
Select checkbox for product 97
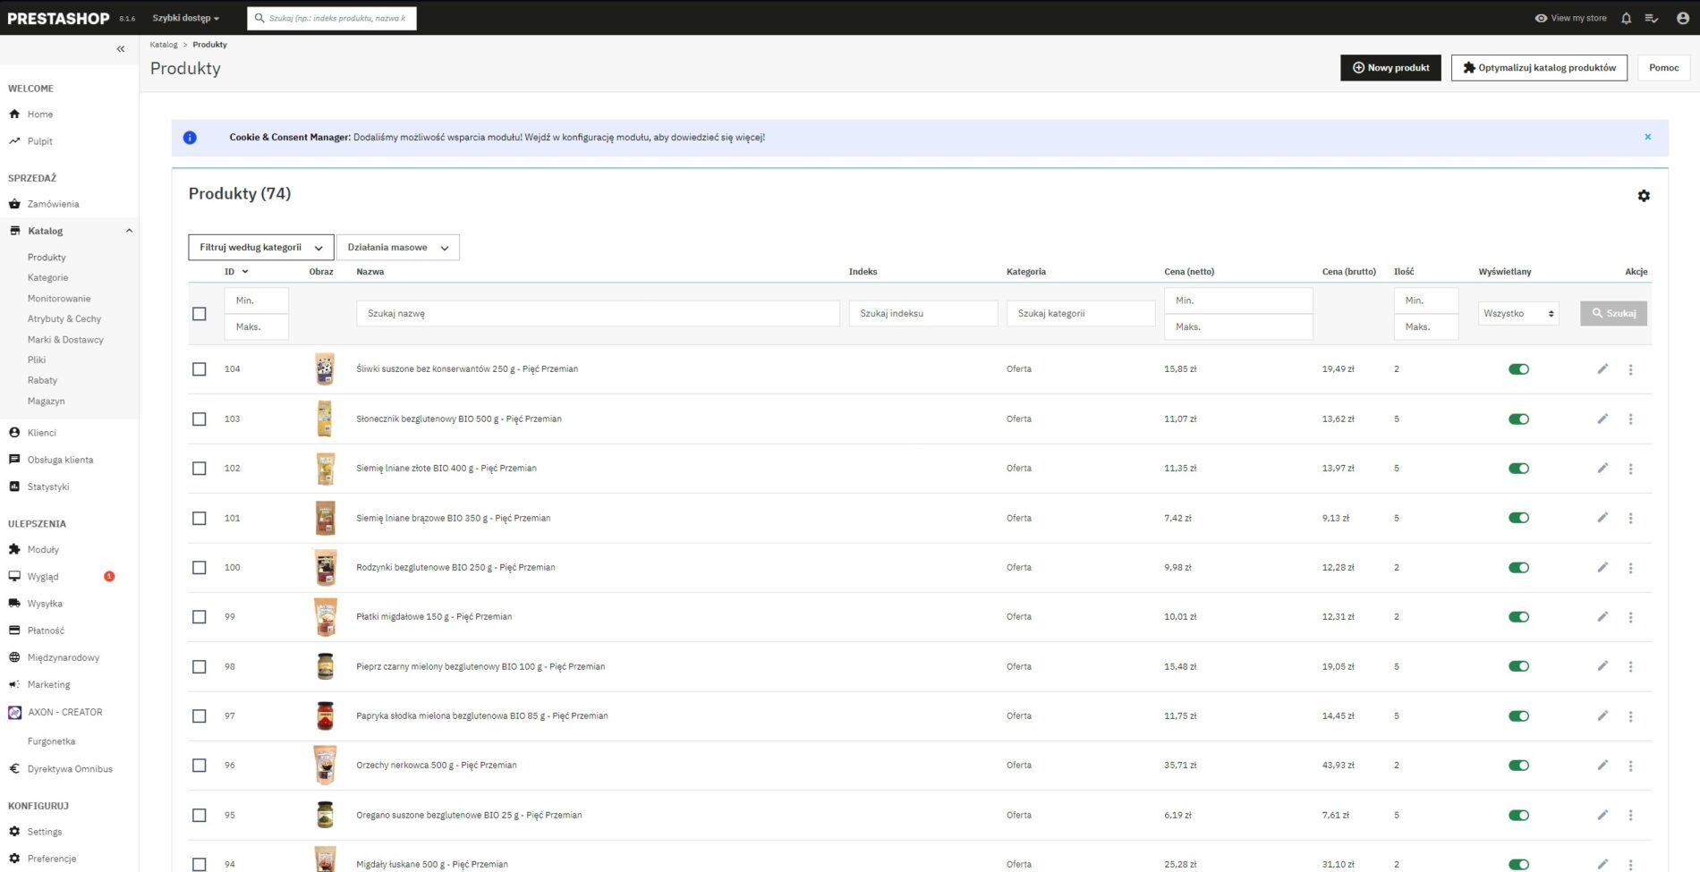pyautogui.click(x=199, y=716)
